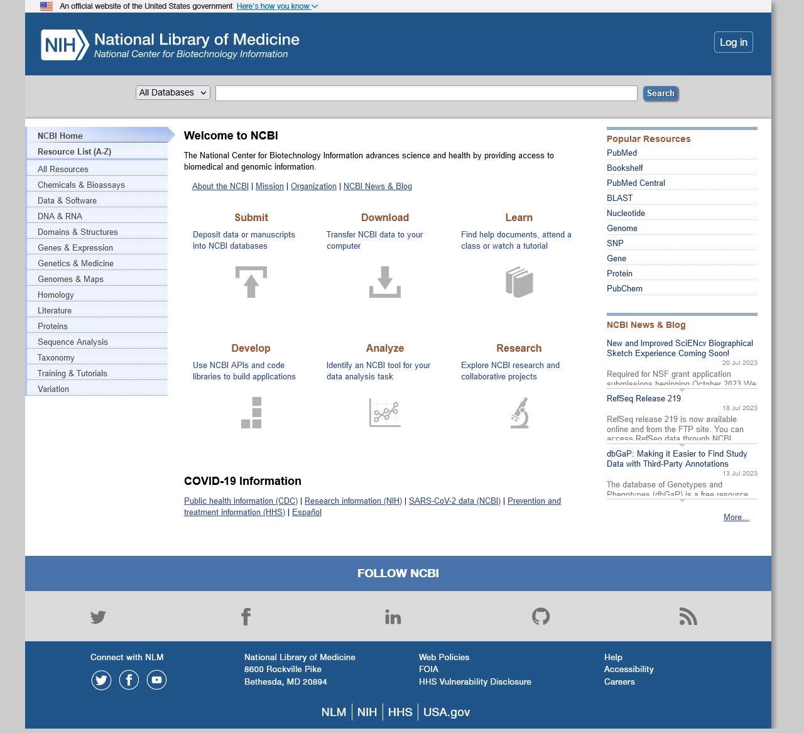Open Nucleotide in Popular Resources
The width and height of the screenshot is (804, 733).
point(626,213)
